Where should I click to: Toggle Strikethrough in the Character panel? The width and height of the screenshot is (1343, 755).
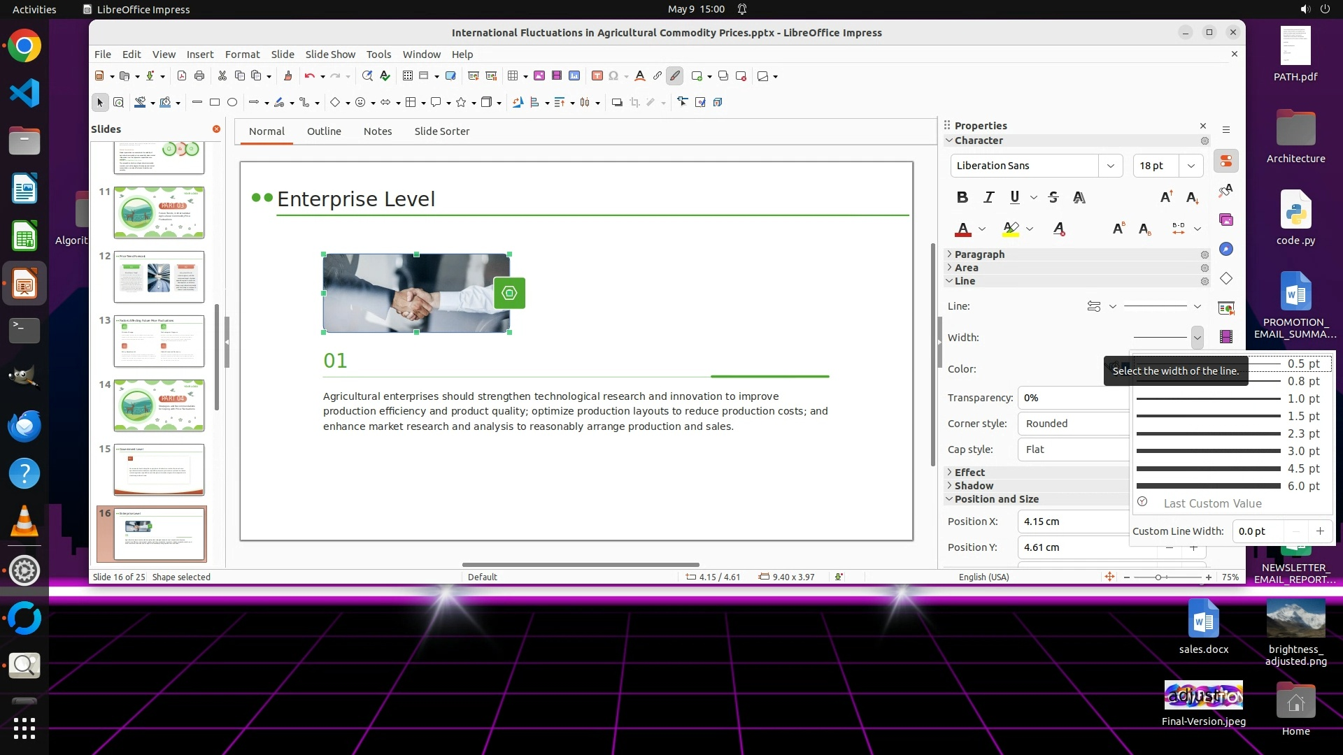point(1053,198)
